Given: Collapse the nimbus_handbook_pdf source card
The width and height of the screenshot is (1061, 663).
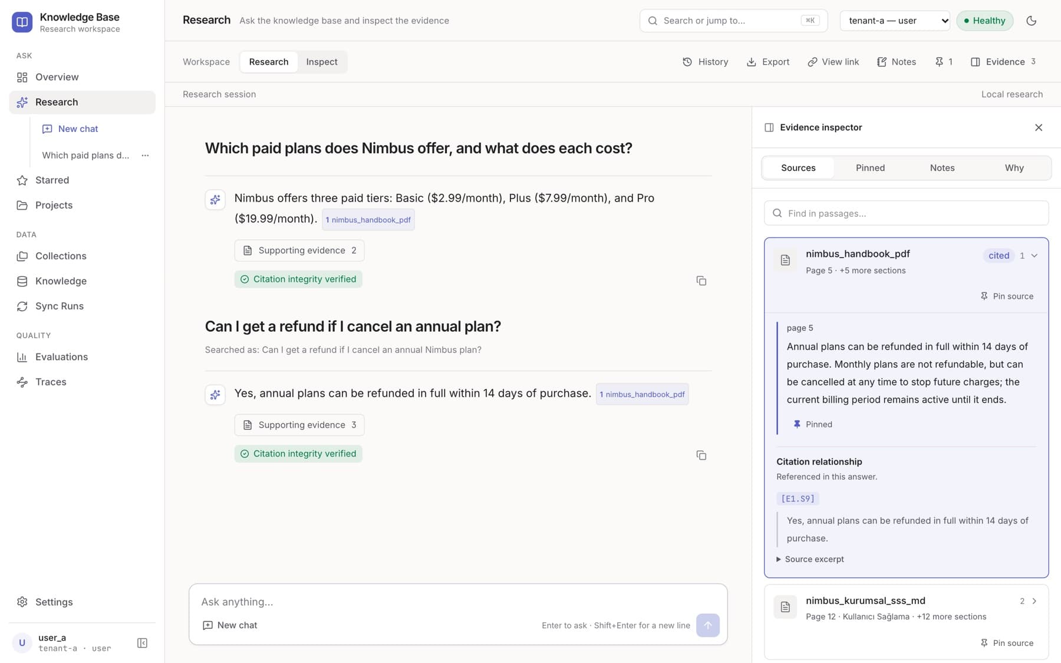Looking at the screenshot, I should [x=1034, y=256].
